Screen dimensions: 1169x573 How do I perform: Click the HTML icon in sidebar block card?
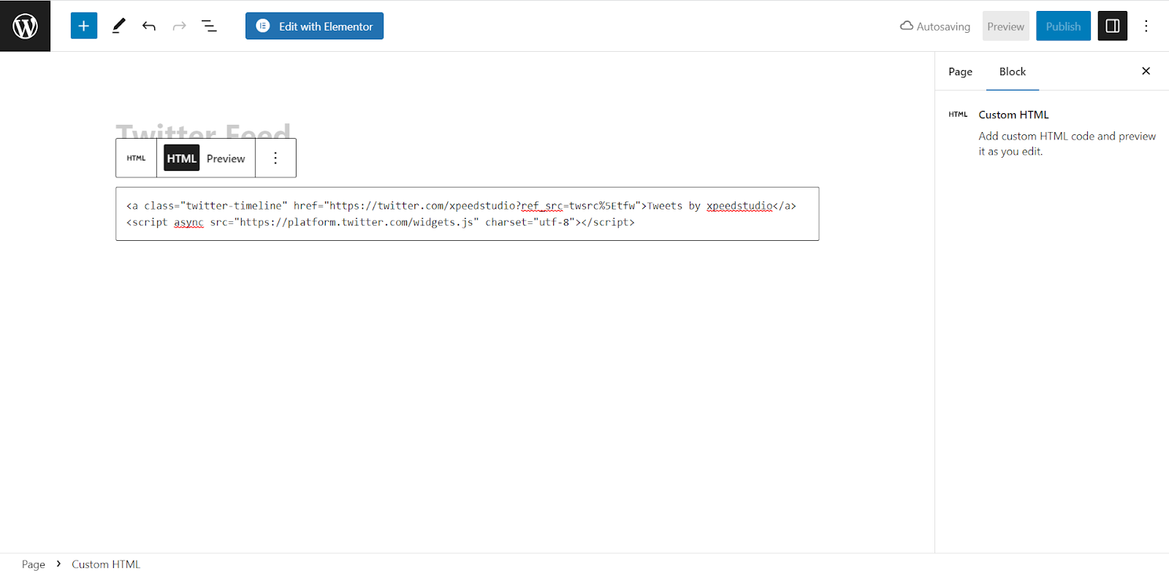coord(958,115)
